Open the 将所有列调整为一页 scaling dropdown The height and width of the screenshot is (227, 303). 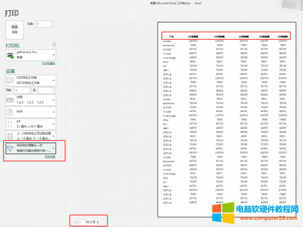tap(53, 148)
